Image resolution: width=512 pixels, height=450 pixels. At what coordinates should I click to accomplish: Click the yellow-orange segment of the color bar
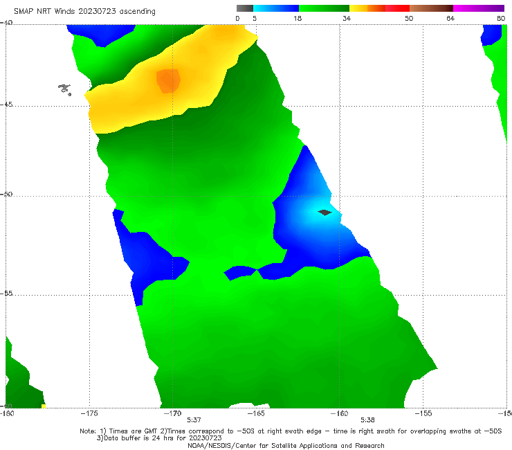(367, 8)
